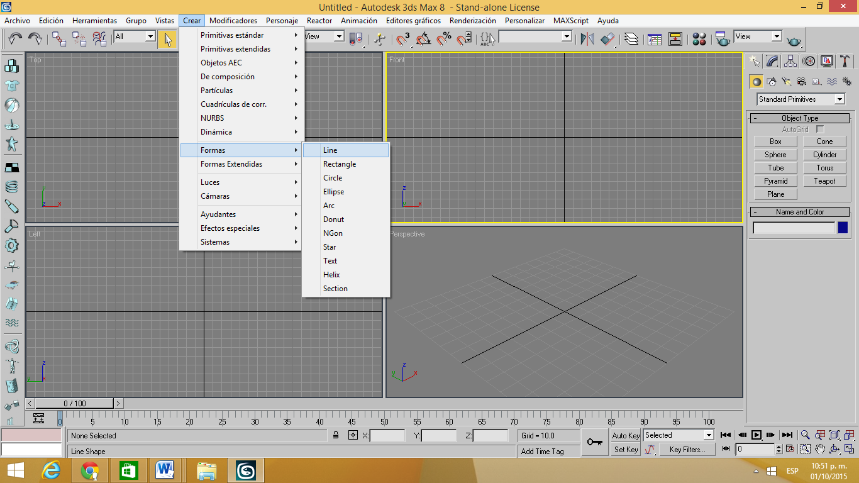Switch to the Hierarchy panel tab
The width and height of the screenshot is (859, 483).
pos(790,61)
